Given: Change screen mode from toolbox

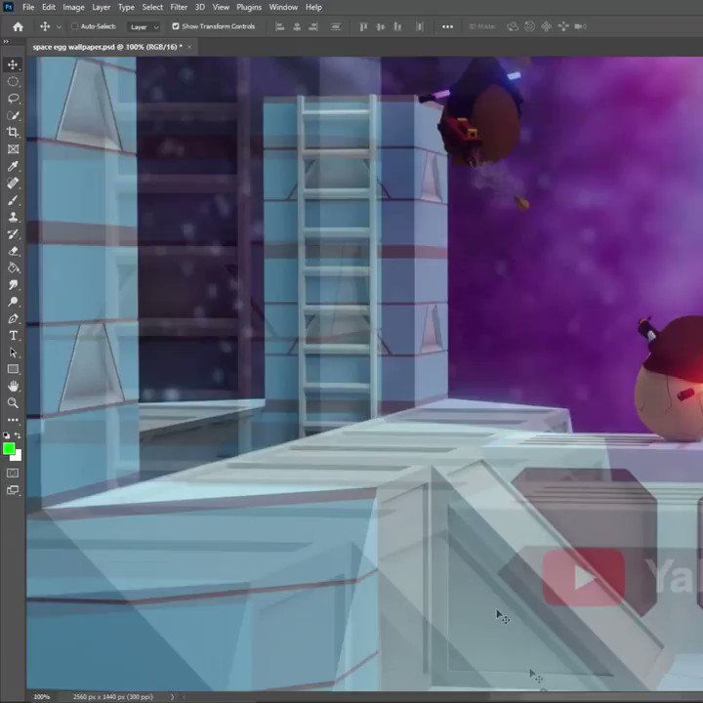Looking at the screenshot, I should click(x=13, y=490).
